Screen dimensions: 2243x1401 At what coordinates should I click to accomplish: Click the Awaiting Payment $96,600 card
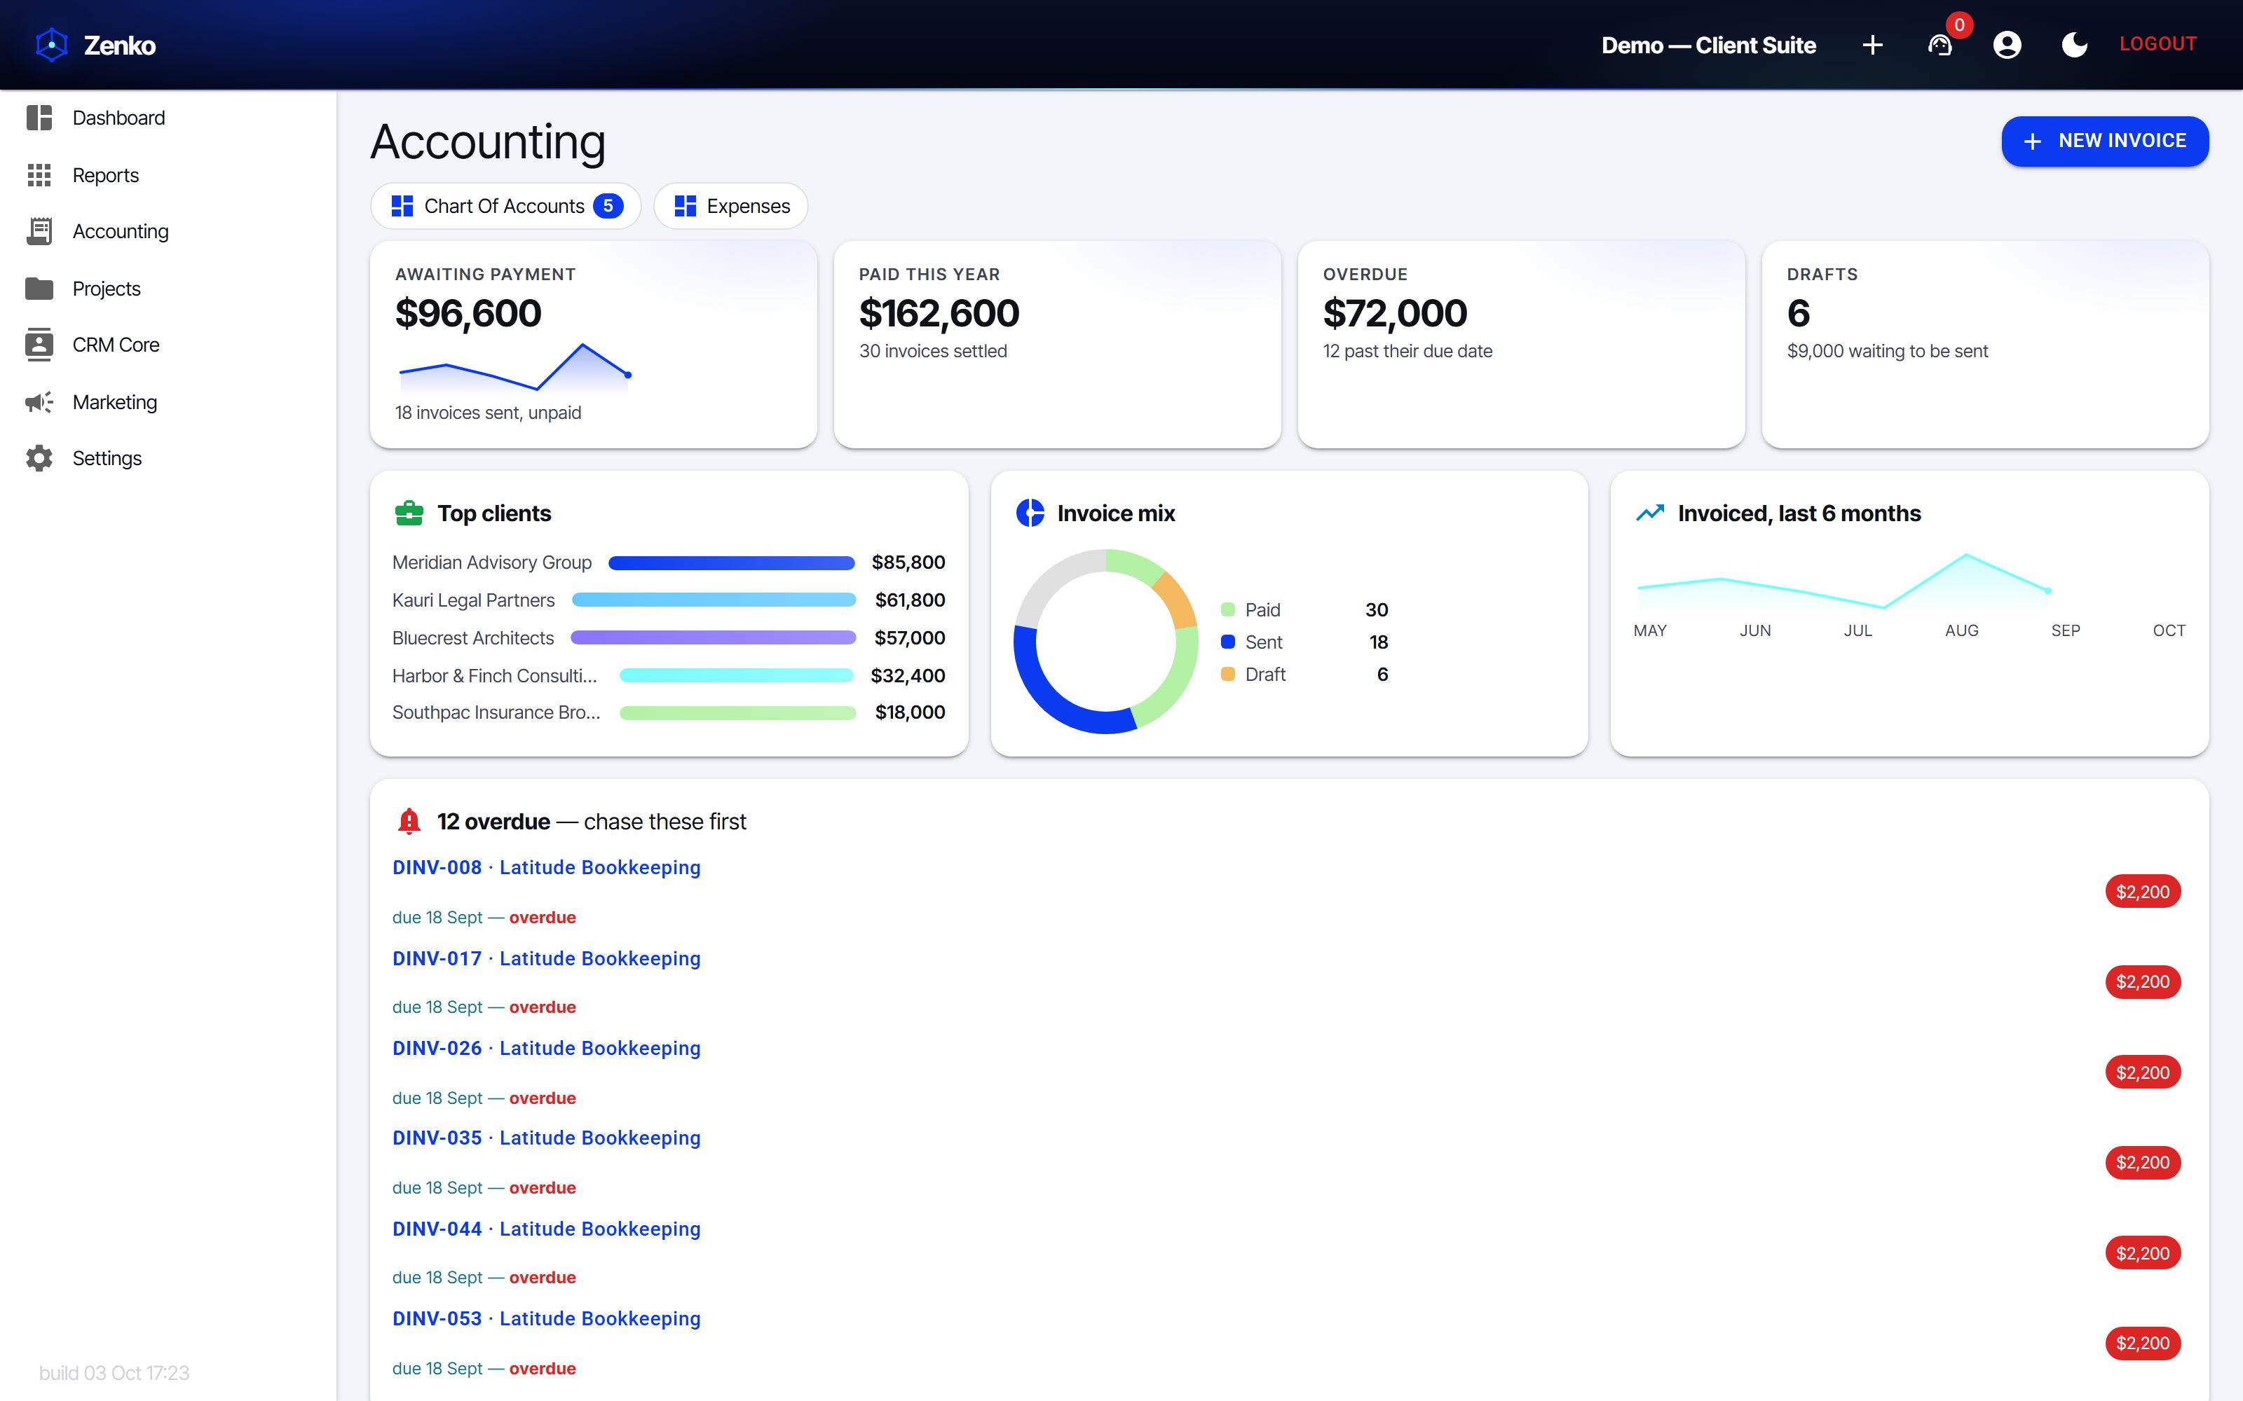coord(593,345)
